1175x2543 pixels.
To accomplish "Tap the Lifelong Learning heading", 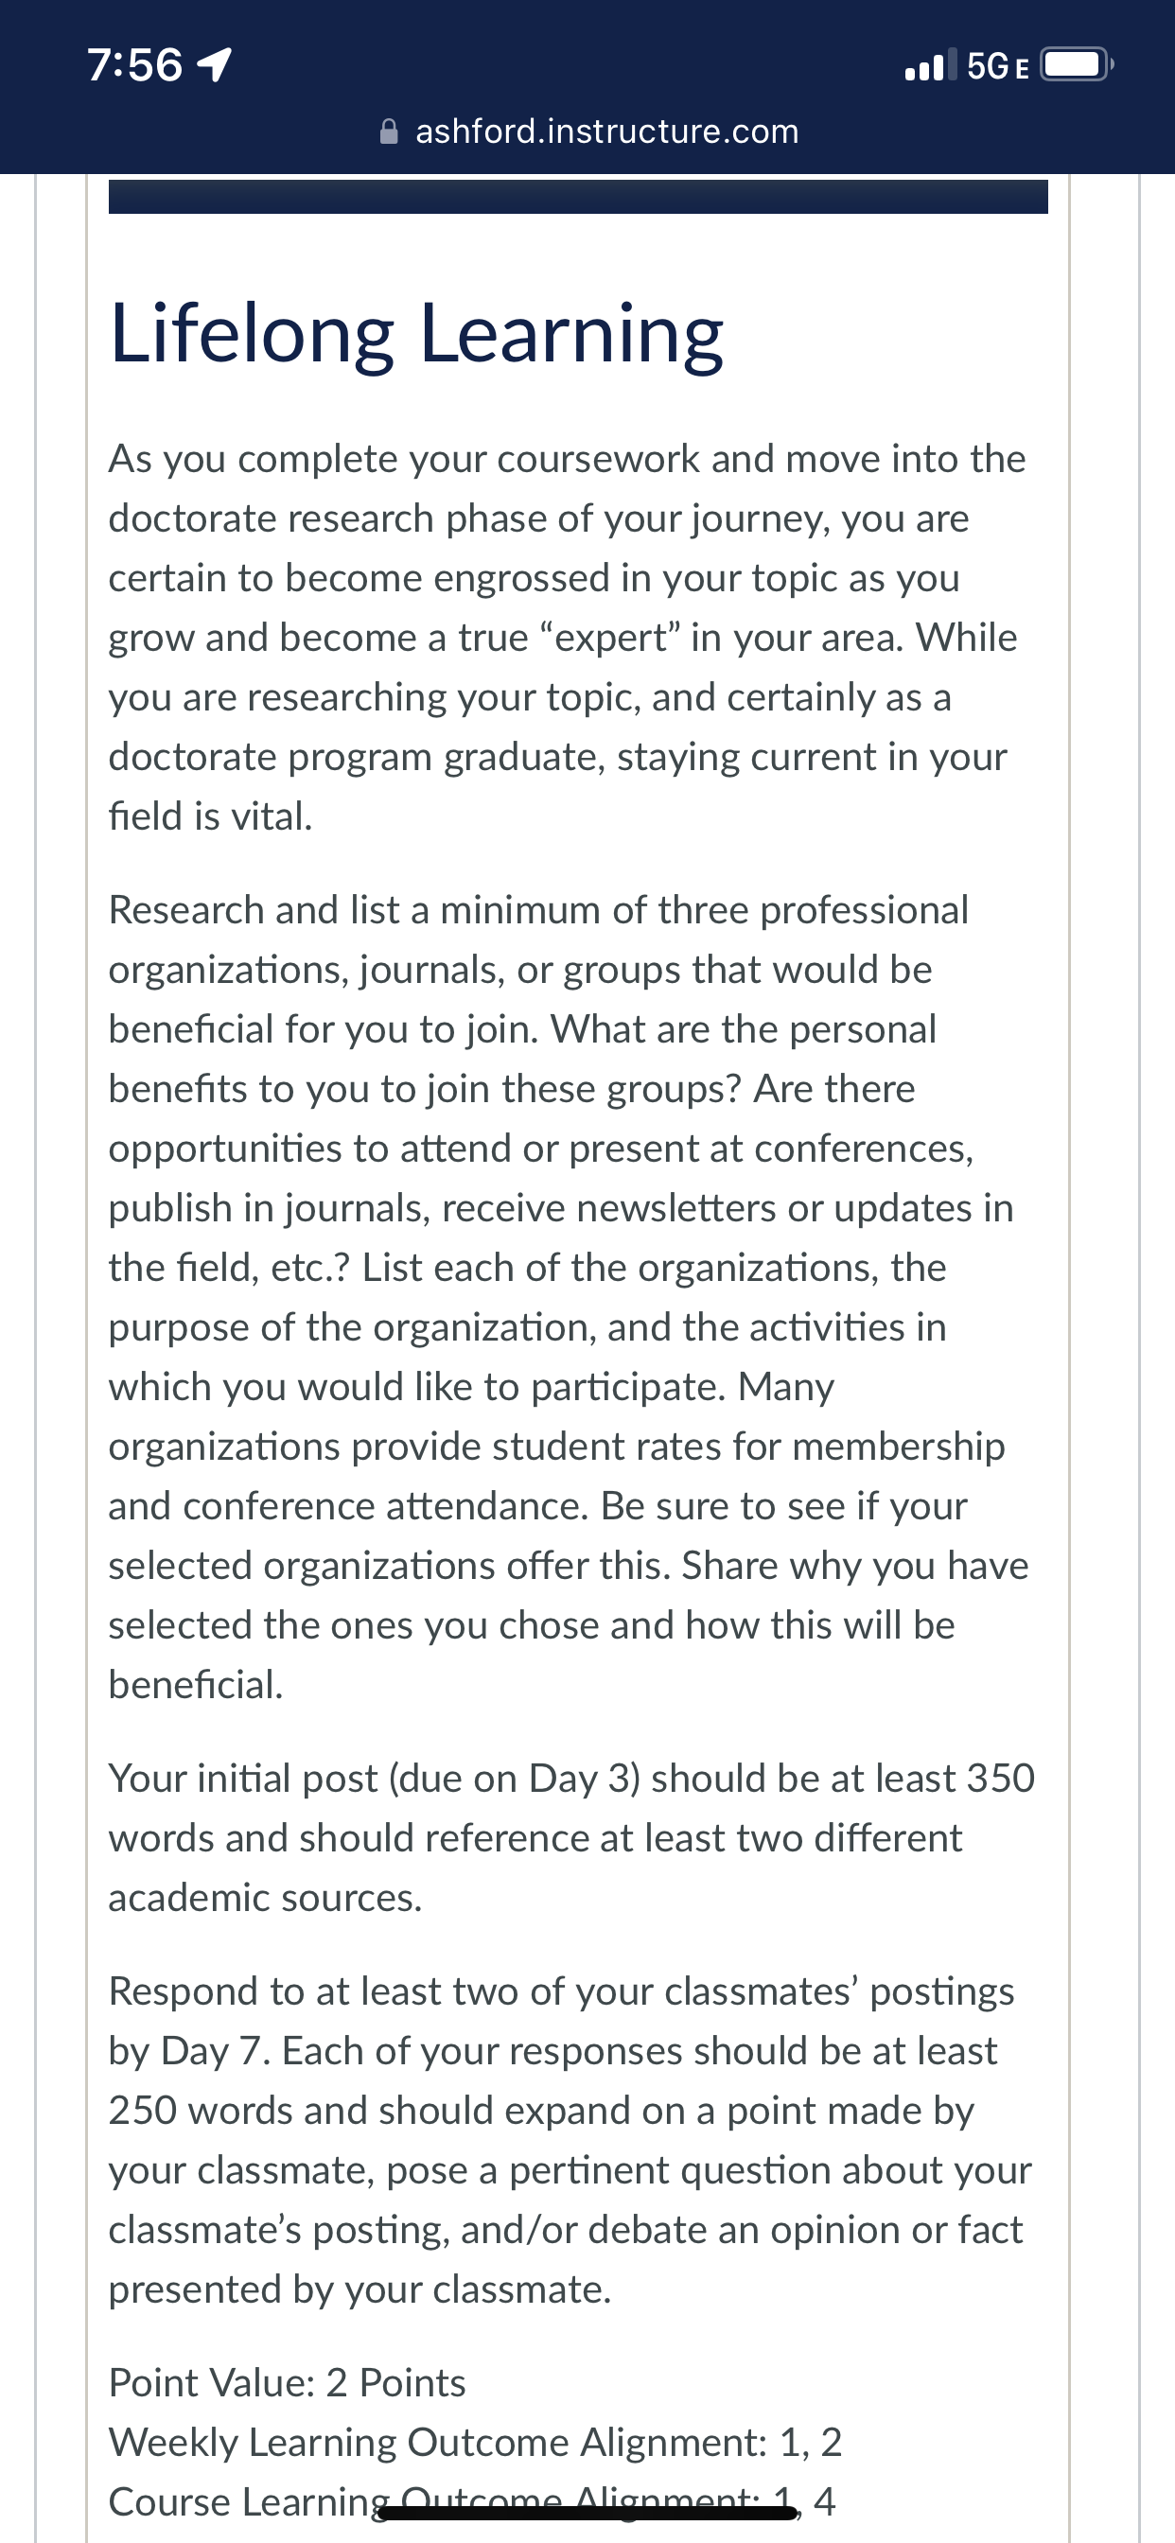I will point(415,334).
